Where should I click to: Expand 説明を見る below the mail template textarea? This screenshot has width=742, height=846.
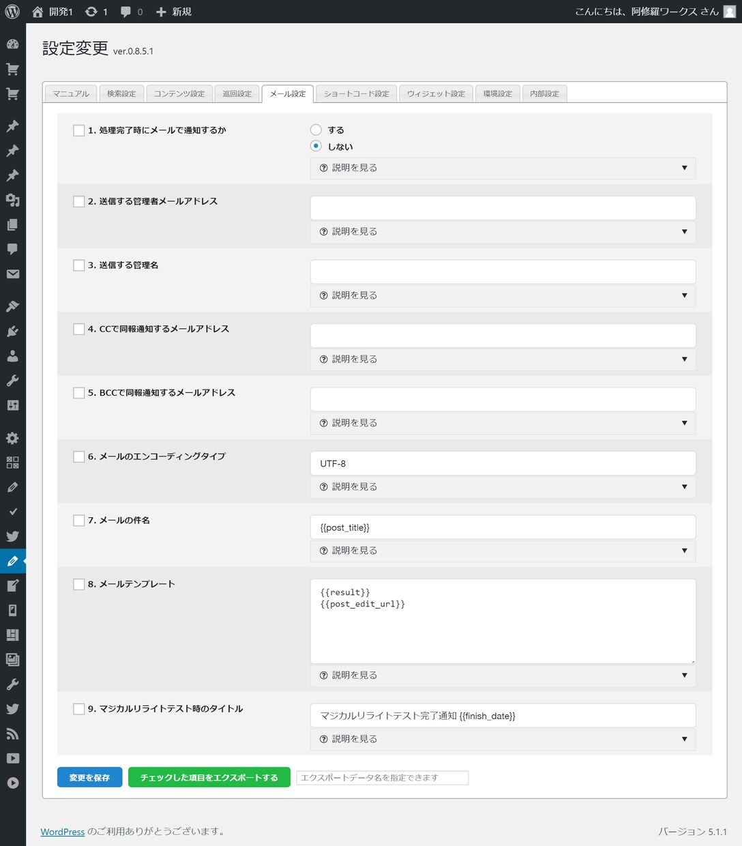coord(503,675)
